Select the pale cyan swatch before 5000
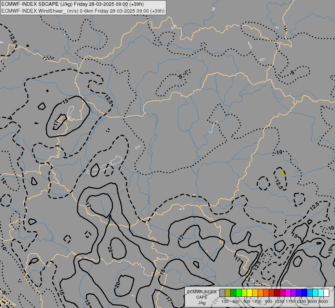This screenshot has height=308, width=335. 321,293
